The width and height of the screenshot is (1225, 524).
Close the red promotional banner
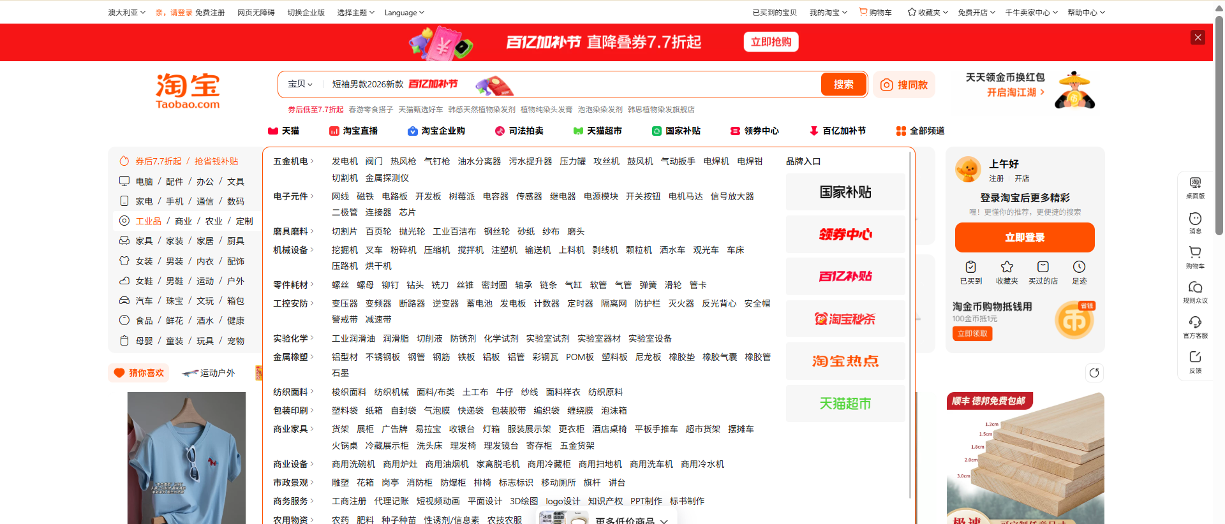point(1198,38)
